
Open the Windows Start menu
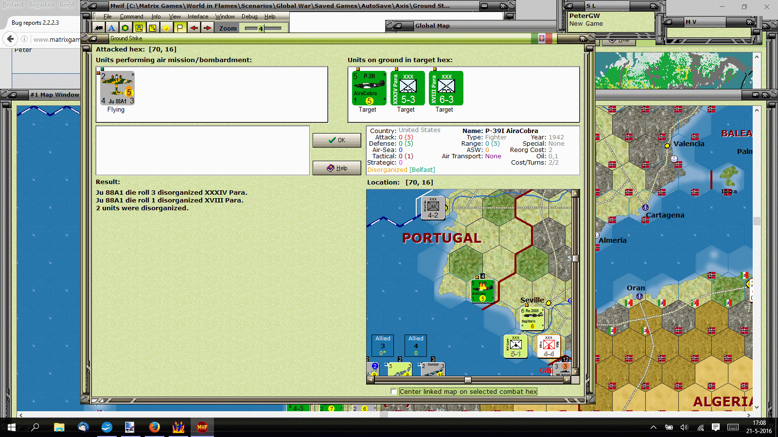[x=12, y=427]
